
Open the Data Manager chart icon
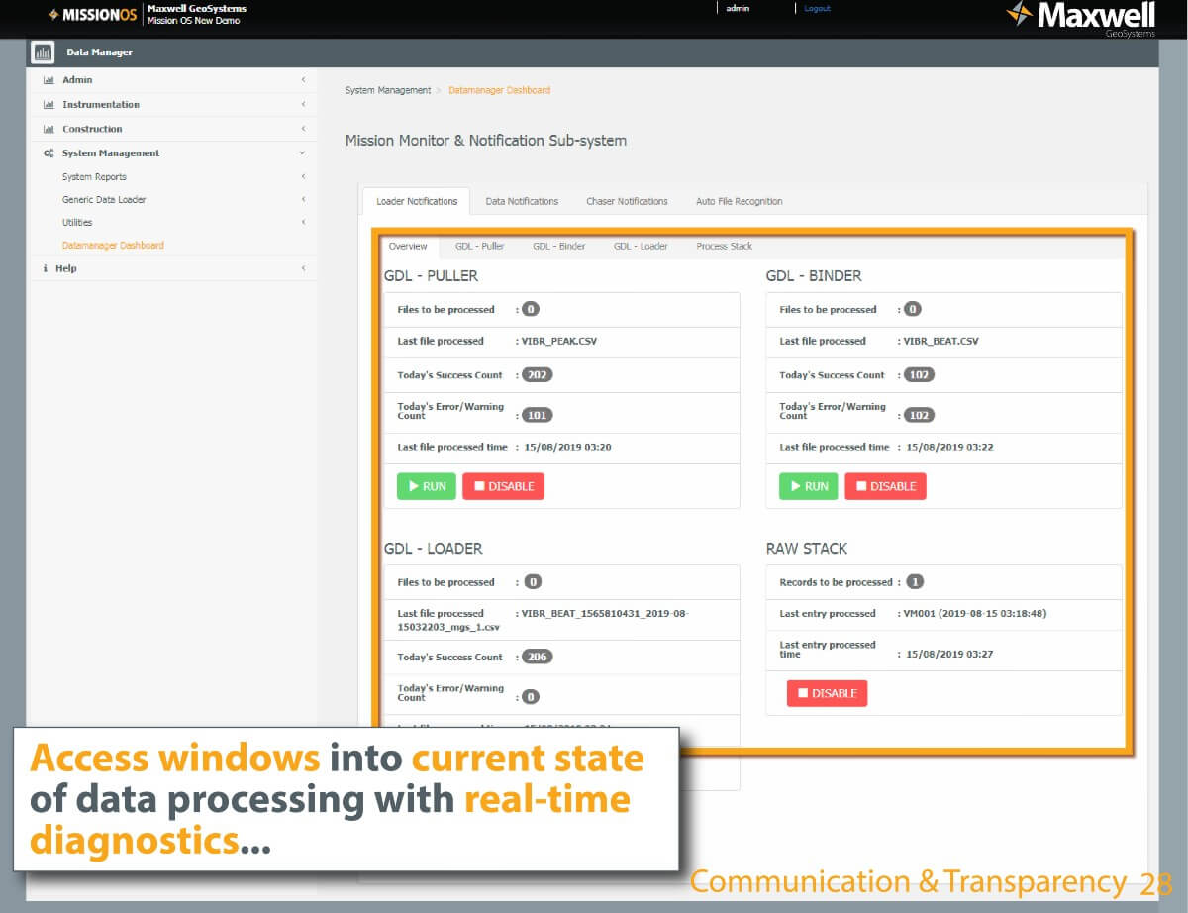coord(43,52)
